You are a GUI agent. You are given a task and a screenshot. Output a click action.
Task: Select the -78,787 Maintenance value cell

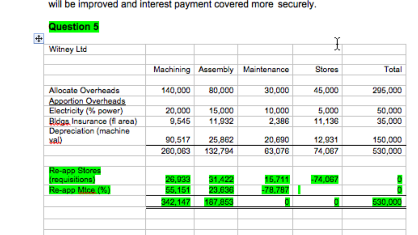[x=276, y=189]
